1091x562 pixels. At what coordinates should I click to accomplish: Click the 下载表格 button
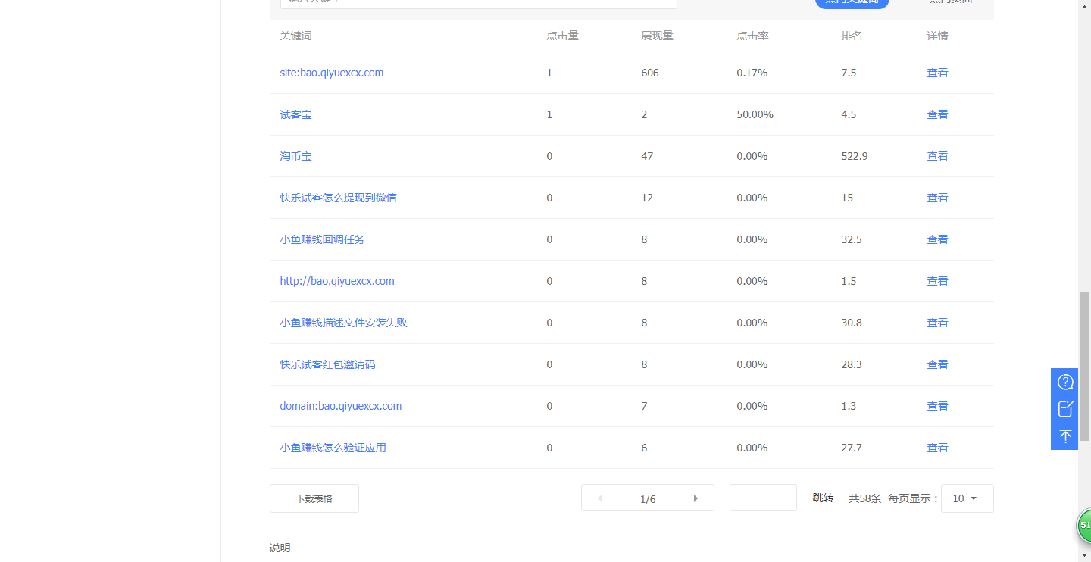(x=314, y=498)
